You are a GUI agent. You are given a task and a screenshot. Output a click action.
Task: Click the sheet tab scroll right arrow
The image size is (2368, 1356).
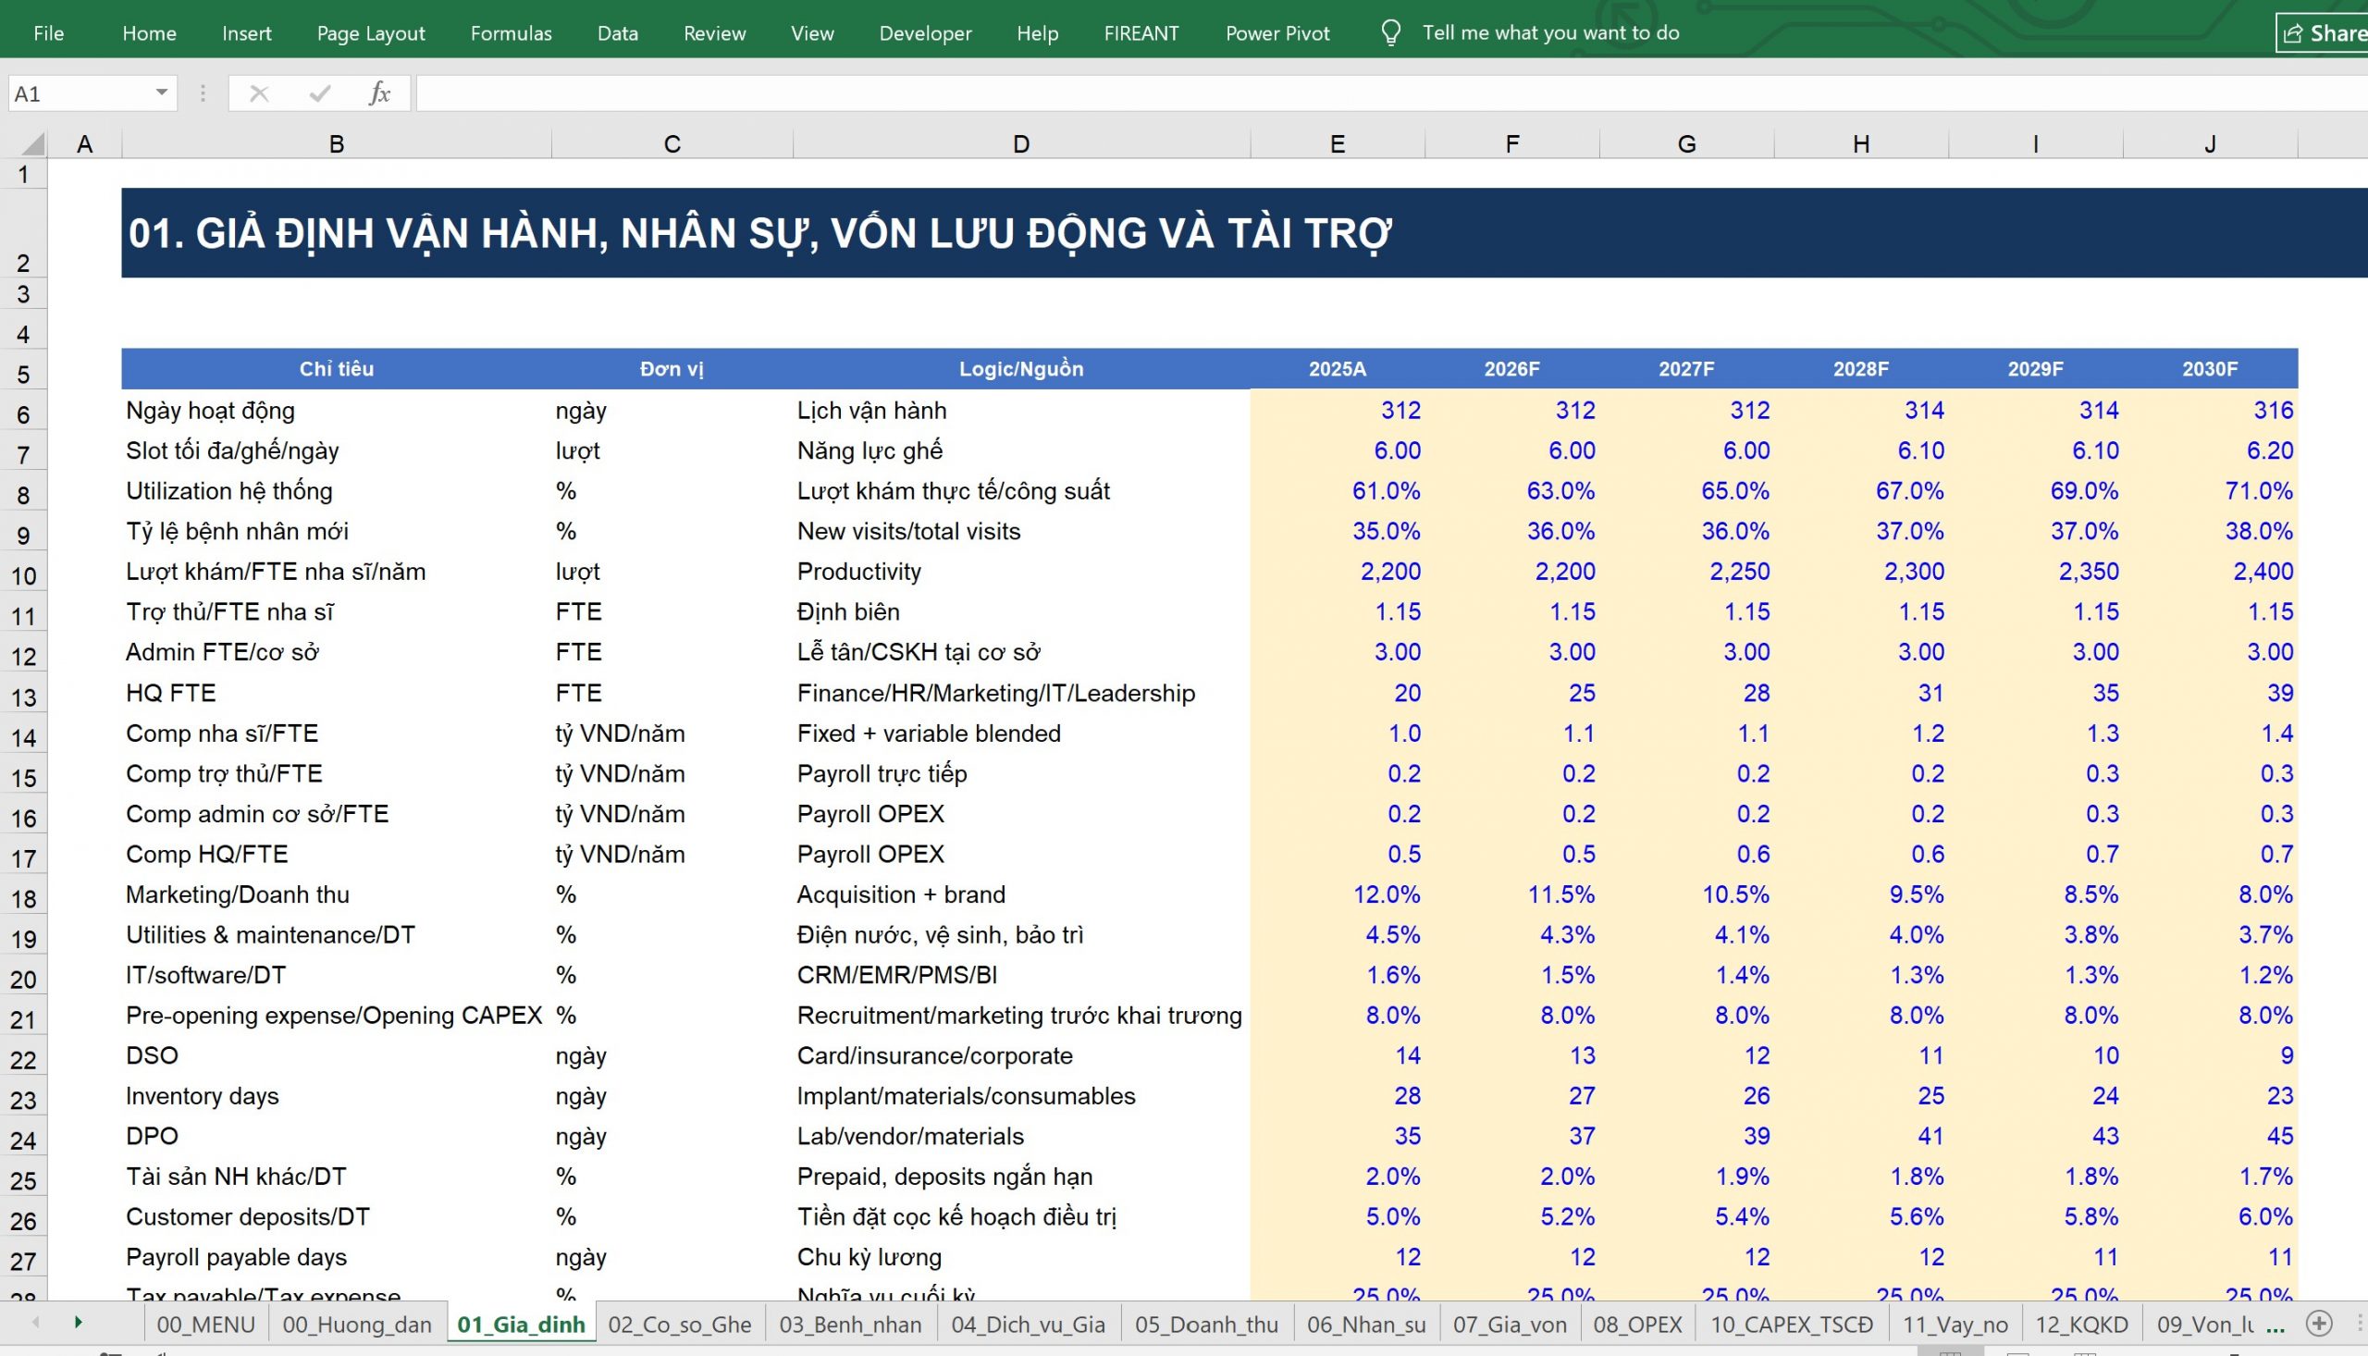[x=79, y=1323]
